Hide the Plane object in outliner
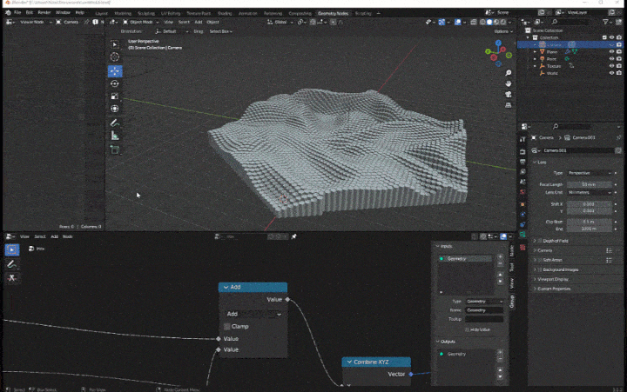The height and width of the screenshot is (392, 627). (x=611, y=52)
